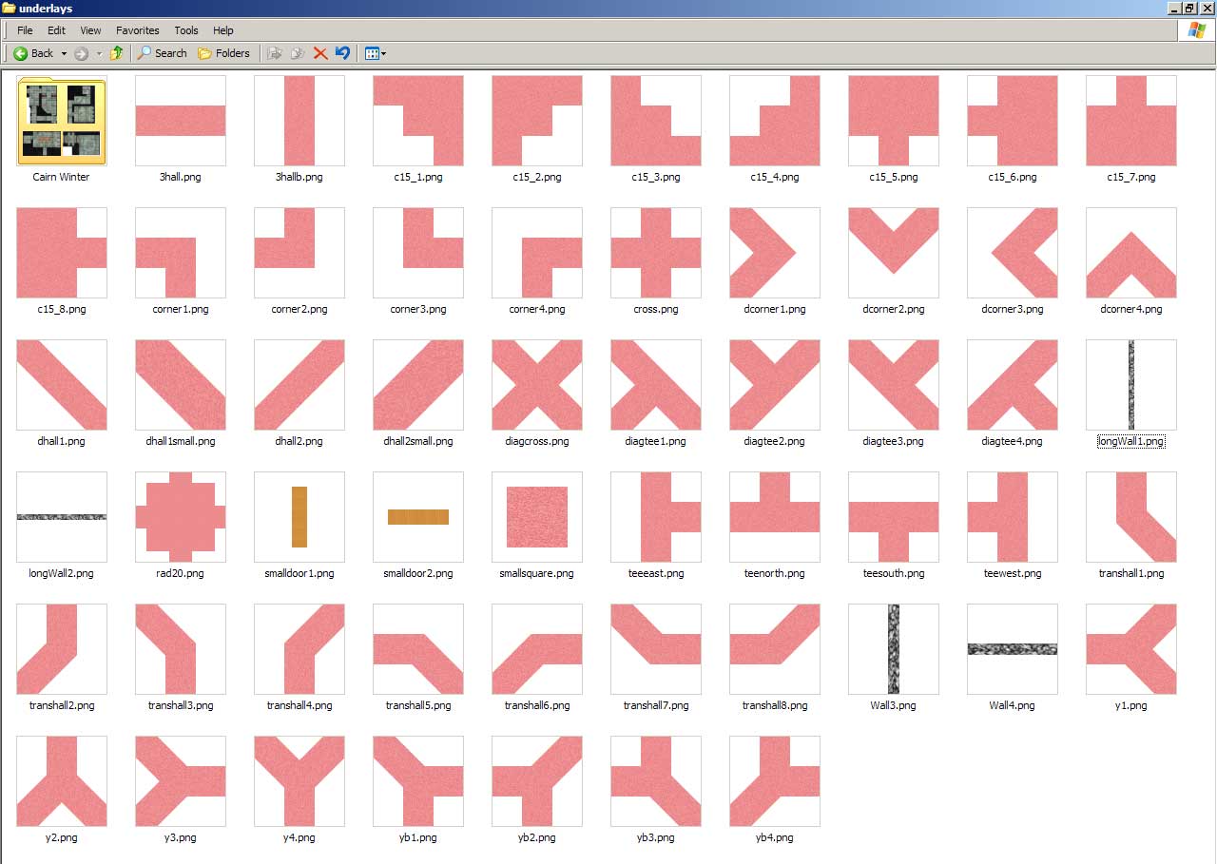1217x864 pixels.
Task: Select the diagcross.png thumbnail
Action: pyautogui.click(x=537, y=385)
